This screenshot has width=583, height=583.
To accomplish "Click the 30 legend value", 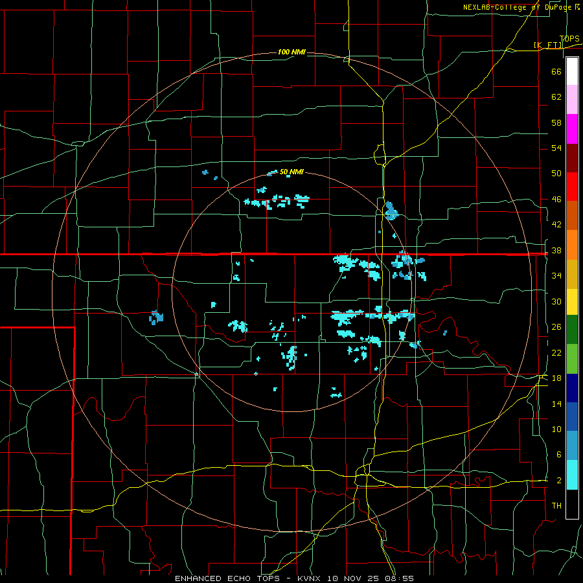I will point(556,301).
